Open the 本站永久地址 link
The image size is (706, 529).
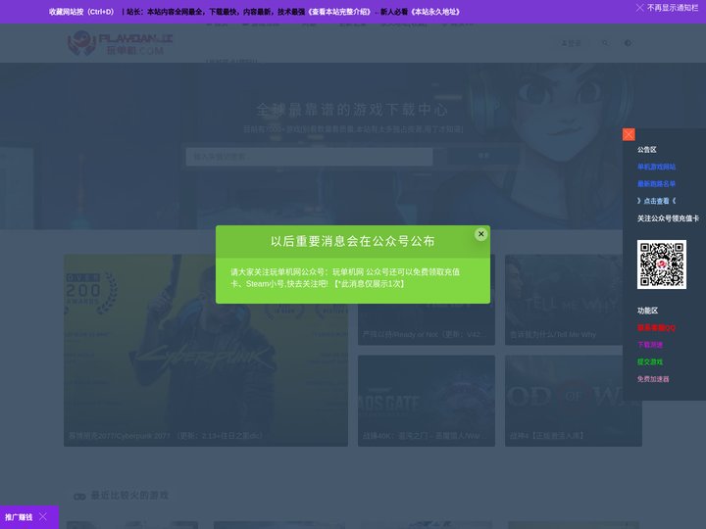[x=435, y=12]
